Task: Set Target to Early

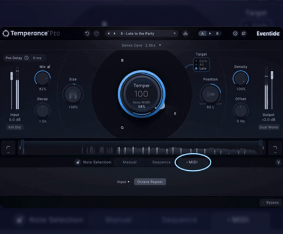Action: click(201, 61)
